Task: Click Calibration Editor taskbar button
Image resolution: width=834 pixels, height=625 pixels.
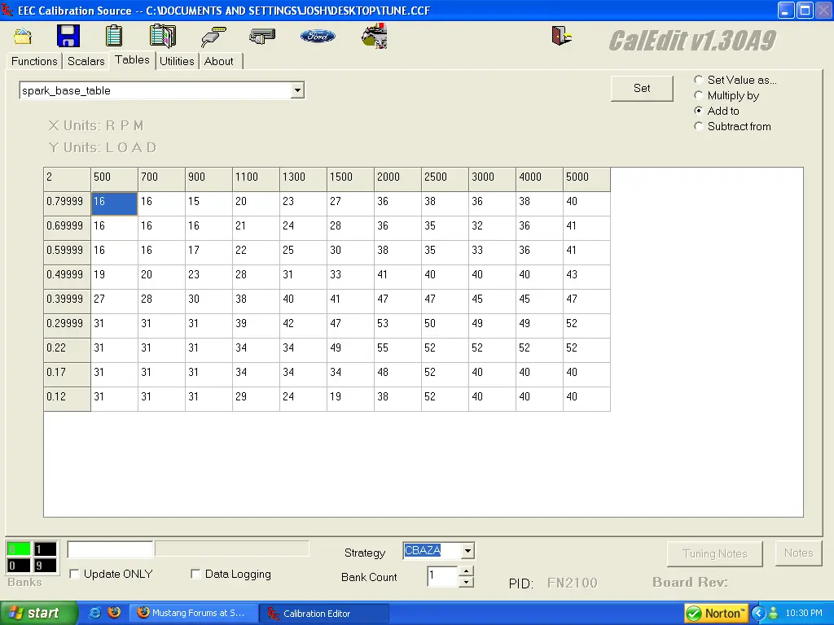Action: 324,614
